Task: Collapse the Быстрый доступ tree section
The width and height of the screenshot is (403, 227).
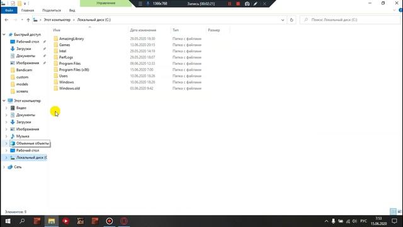Action: 4,35
